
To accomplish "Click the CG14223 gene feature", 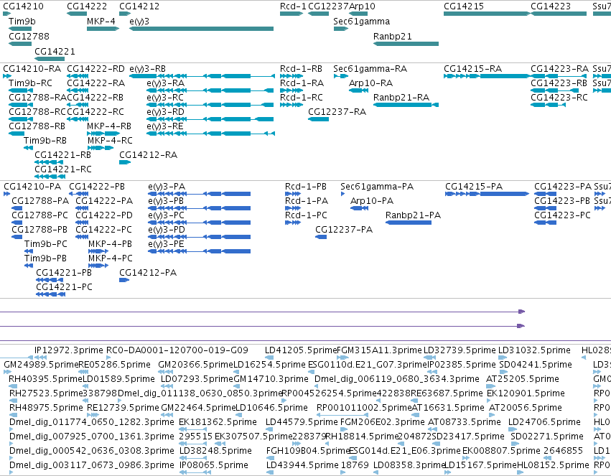I will click(559, 14).
